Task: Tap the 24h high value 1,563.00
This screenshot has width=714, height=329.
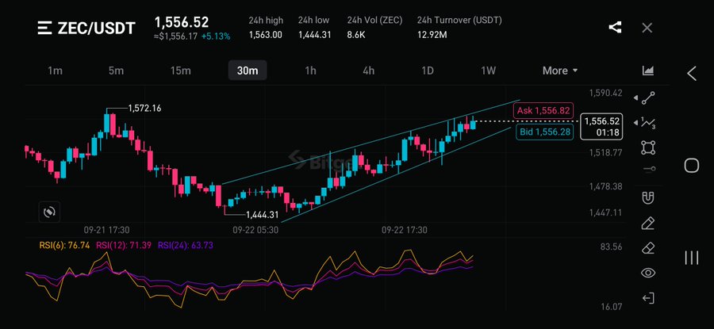Action: (266, 35)
